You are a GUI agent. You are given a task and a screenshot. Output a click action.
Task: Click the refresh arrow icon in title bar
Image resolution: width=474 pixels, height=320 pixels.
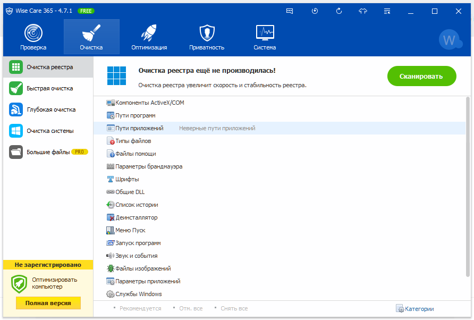[x=339, y=11]
